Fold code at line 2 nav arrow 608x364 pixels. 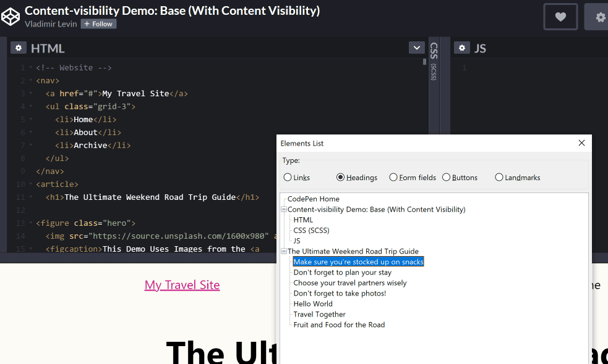[31, 80]
